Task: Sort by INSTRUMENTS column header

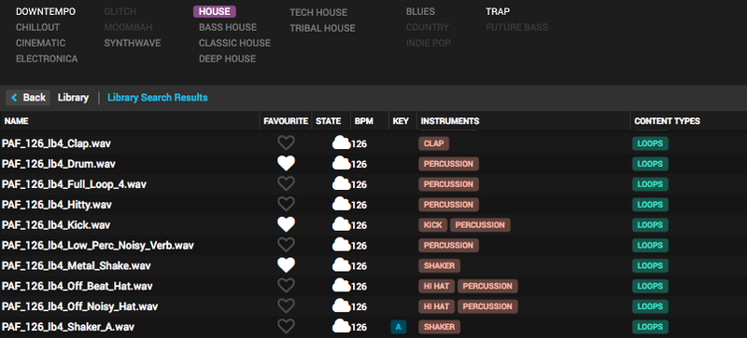Action: (450, 121)
